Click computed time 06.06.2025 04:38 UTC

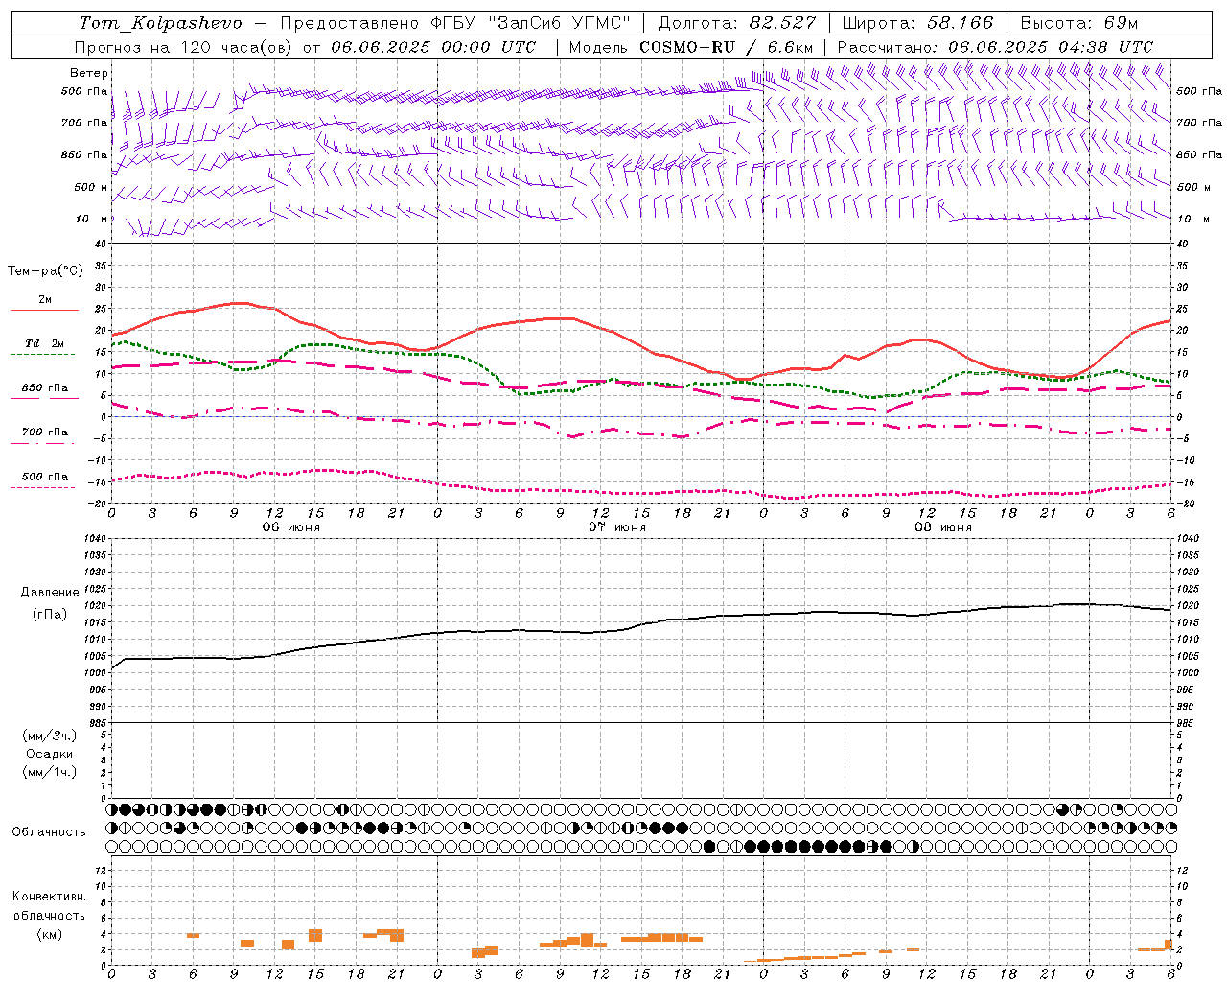point(1051,47)
